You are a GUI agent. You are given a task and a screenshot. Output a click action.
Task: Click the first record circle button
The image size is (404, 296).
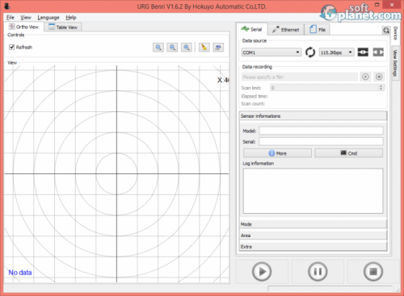[365, 77]
